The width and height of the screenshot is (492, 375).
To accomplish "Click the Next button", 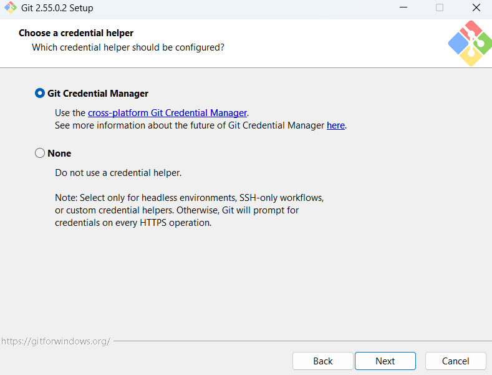I will pyautogui.click(x=385, y=361).
